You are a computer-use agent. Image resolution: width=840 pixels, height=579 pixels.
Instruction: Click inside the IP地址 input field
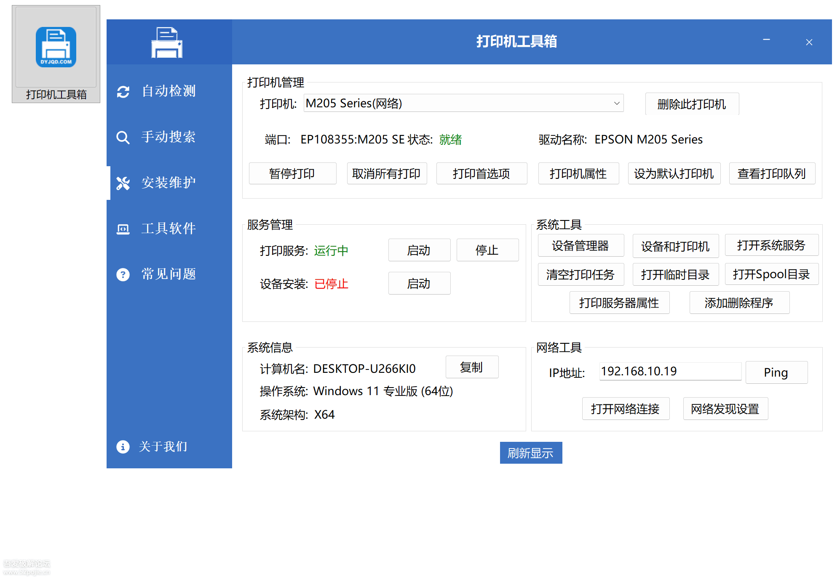pos(670,371)
